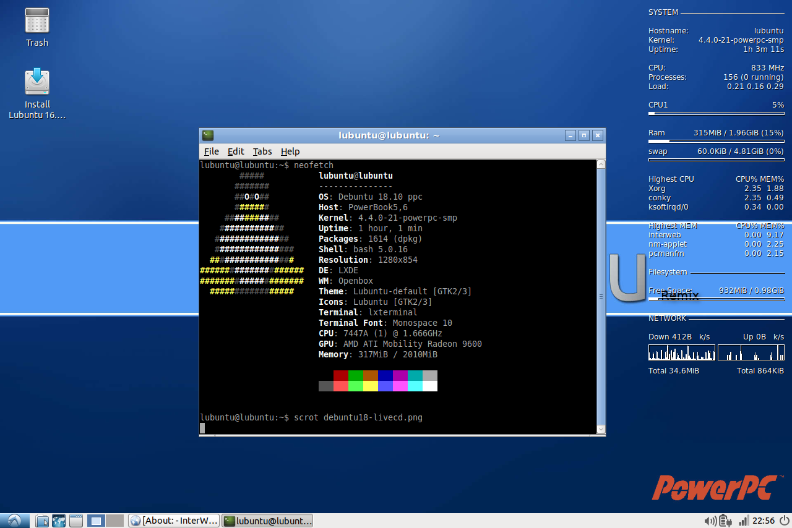792x528 pixels.
Task: Switch to the InterWeb taskbar window
Action: pos(174,521)
